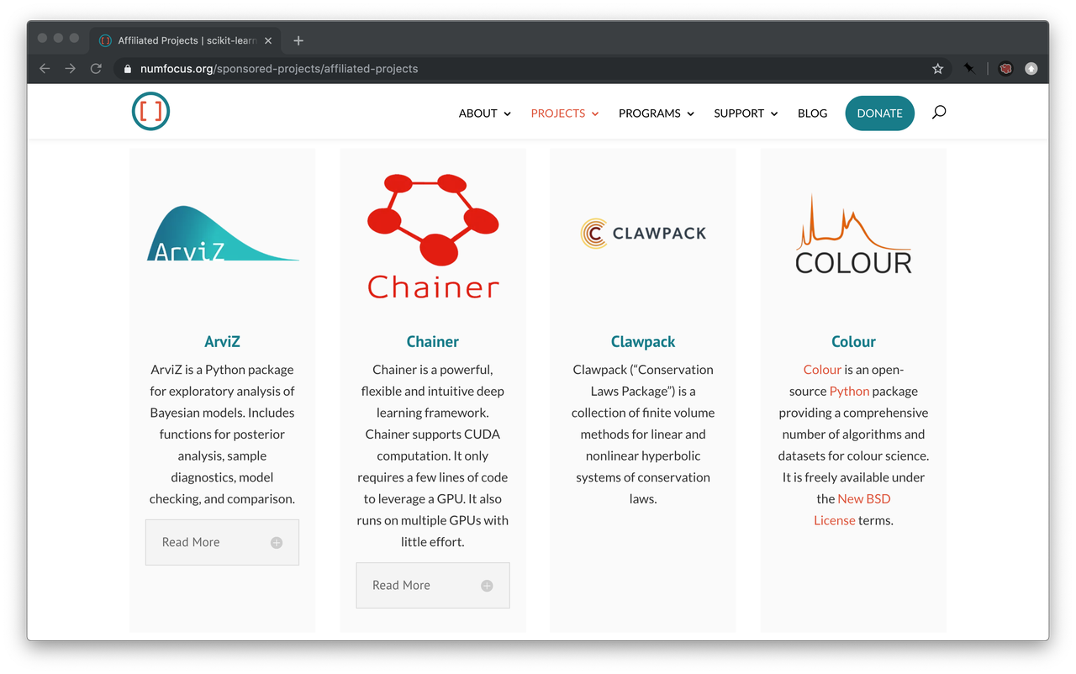Click the text "Laws Package”) is a"
1076x674 pixels.
[643, 391]
